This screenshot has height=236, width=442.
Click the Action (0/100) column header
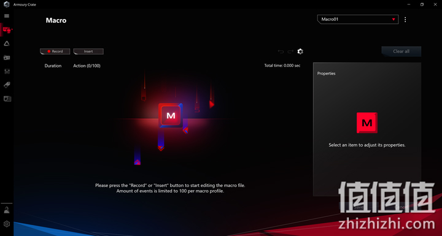87,66
